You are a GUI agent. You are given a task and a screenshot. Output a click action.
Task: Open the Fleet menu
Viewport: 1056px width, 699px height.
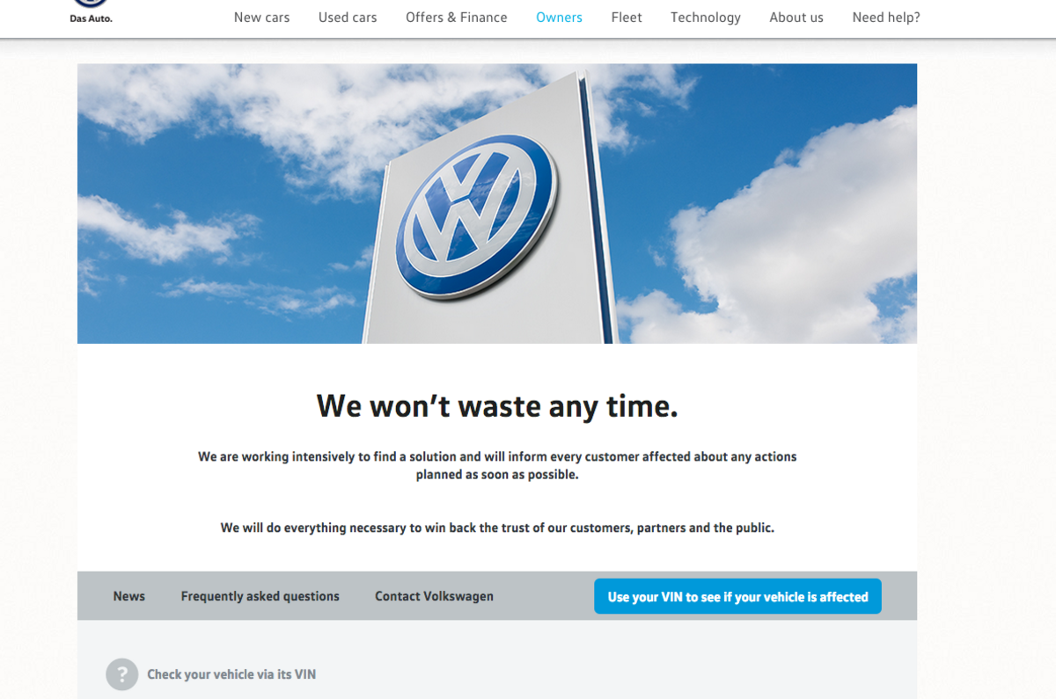click(x=626, y=17)
